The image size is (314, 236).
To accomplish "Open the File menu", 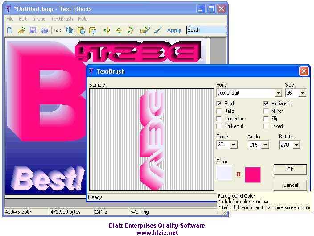I will (10, 19).
